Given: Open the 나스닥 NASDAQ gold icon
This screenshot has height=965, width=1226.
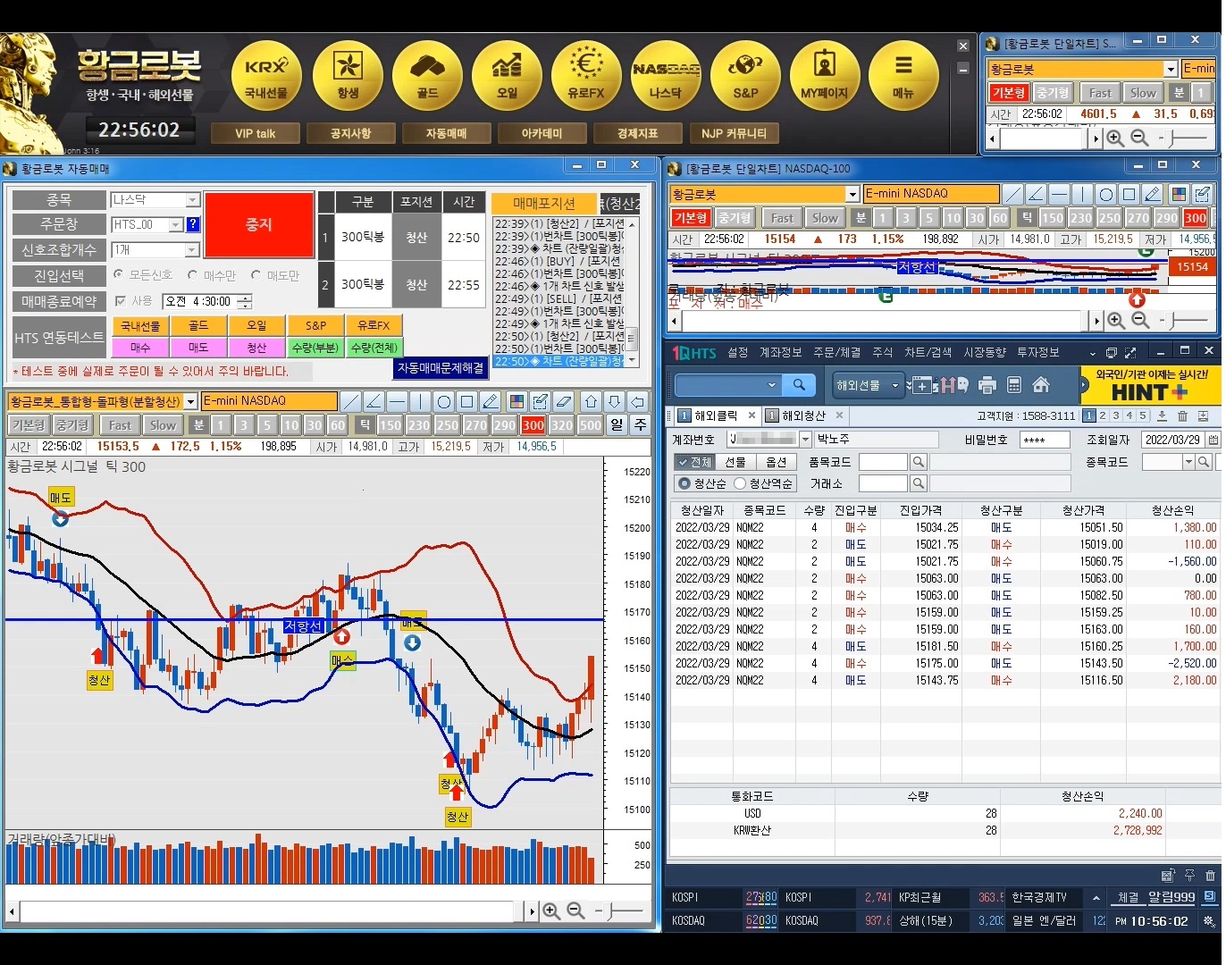Looking at the screenshot, I should [666, 76].
